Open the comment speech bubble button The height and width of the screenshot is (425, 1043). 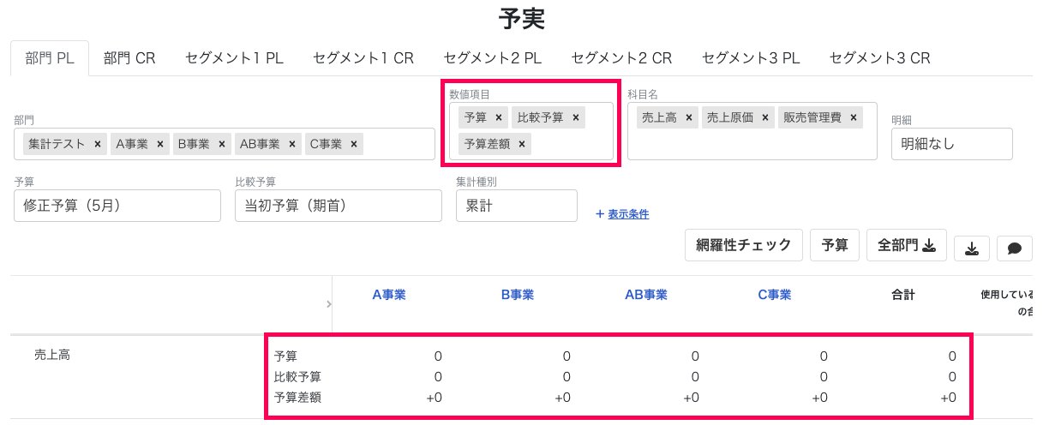click(1015, 248)
